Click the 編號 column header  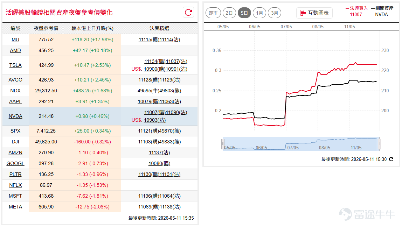point(15,28)
